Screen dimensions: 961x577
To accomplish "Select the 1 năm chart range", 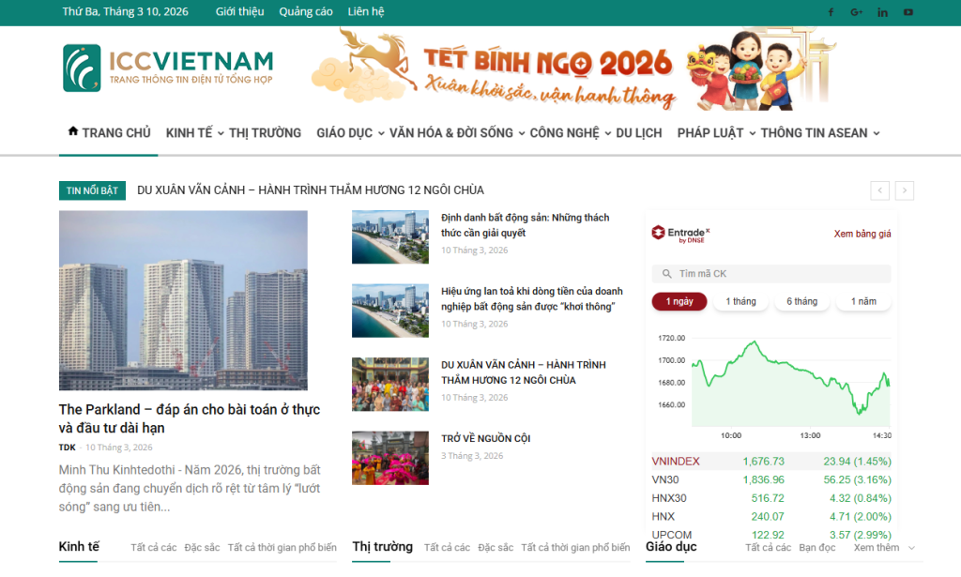I will 862,301.
